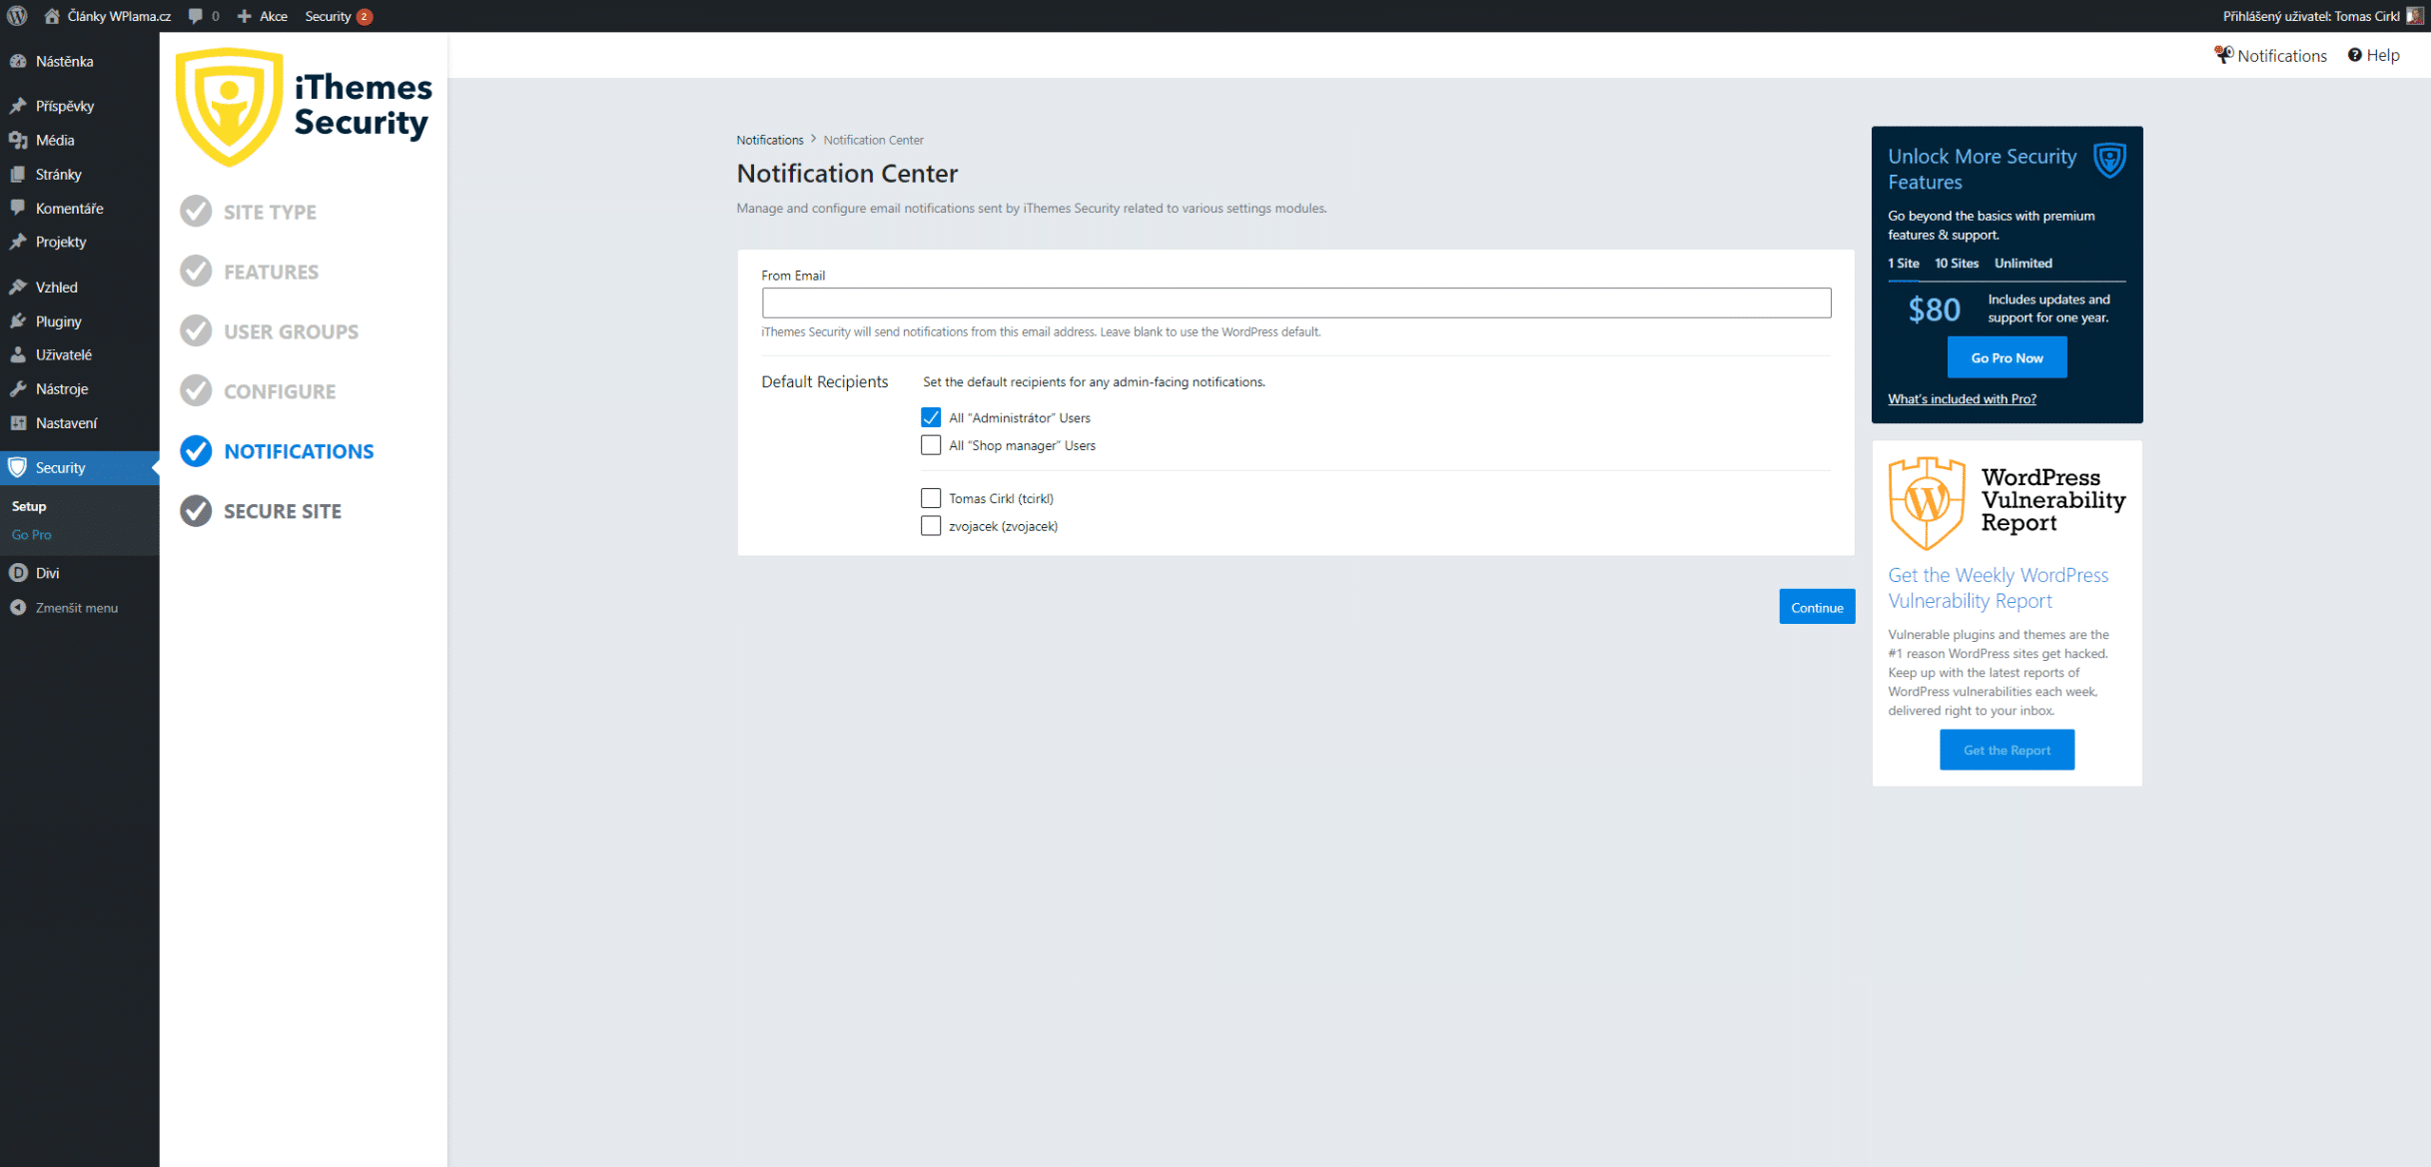The image size is (2431, 1167).
Task: Open Notifications in top right header
Action: 2270,55
